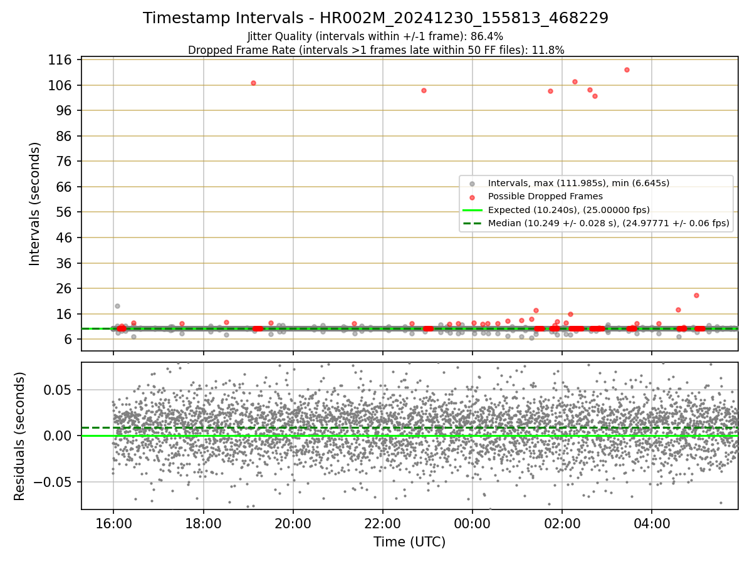The width and height of the screenshot is (752, 564).
Task: Click the 00:00 x-axis tick label
Action: (x=472, y=523)
